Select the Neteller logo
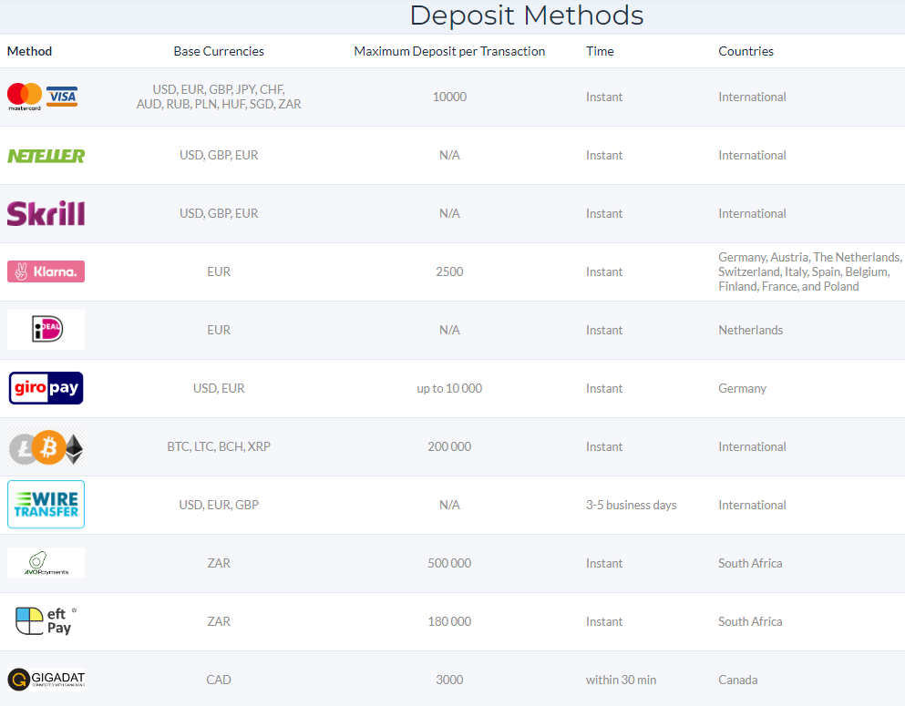 [x=46, y=156]
